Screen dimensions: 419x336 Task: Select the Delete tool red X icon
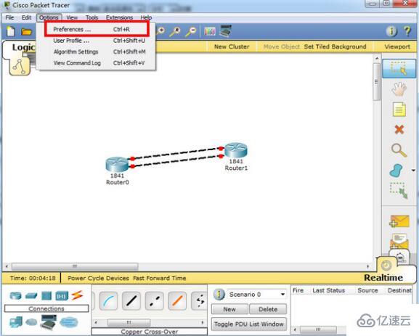[x=399, y=130]
